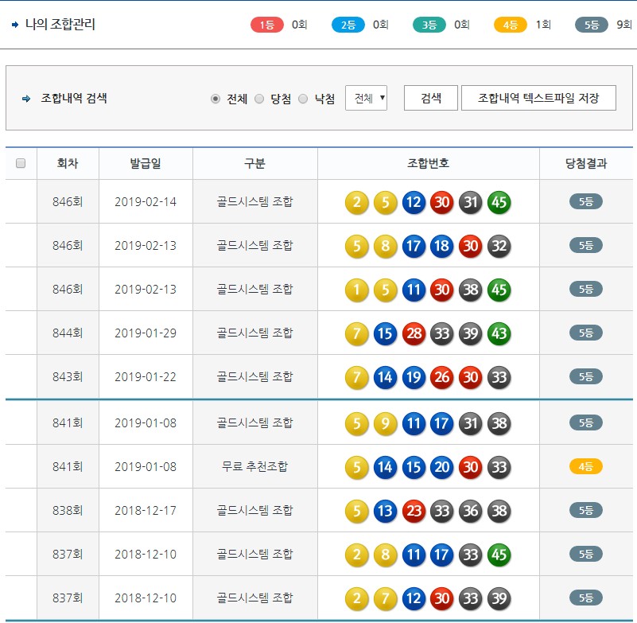Click the blue 2등 badge at top
This screenshot has width=637, height=623.
point(348,25)
